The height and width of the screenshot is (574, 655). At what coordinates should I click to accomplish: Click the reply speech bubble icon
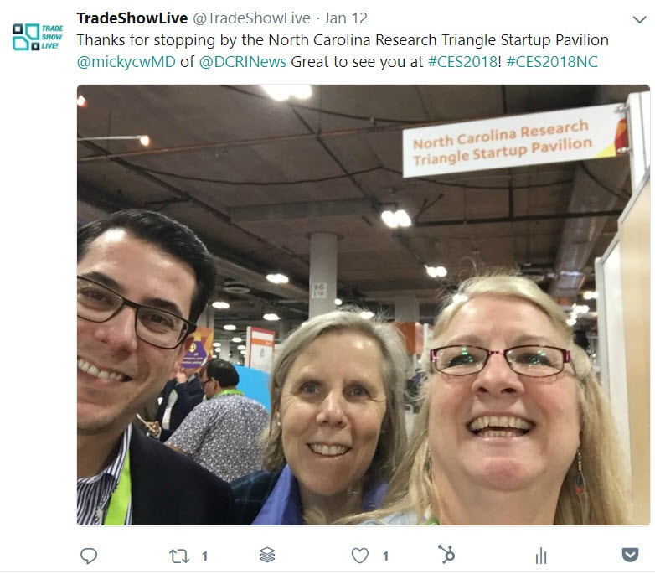(89, 556)
